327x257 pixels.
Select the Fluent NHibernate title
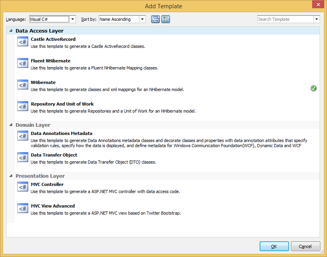(51, 61)
